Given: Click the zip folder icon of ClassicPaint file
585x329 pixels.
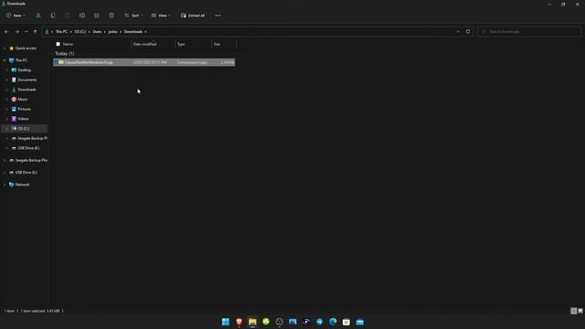Looking at the screenshot, I should (61, 62).
